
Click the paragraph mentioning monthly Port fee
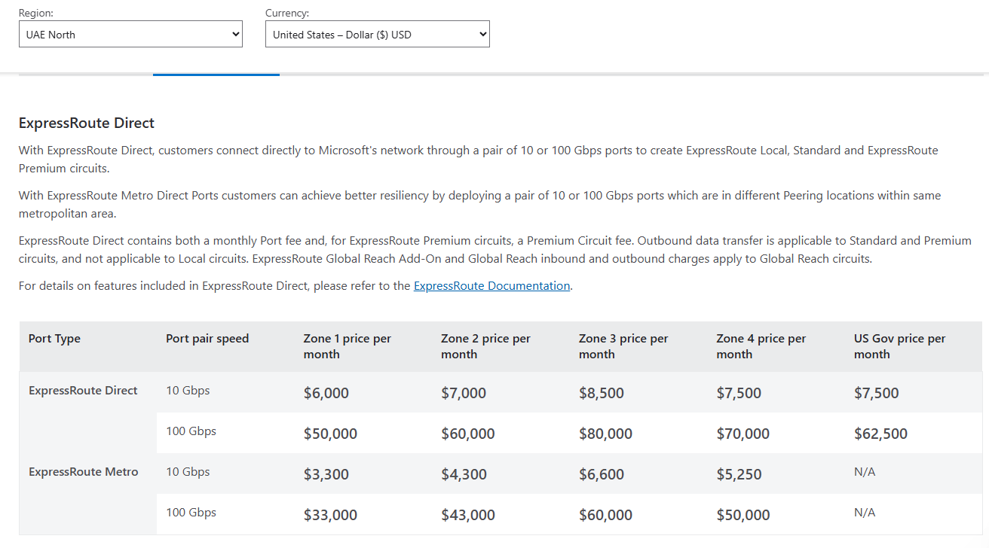coord(494,249)
